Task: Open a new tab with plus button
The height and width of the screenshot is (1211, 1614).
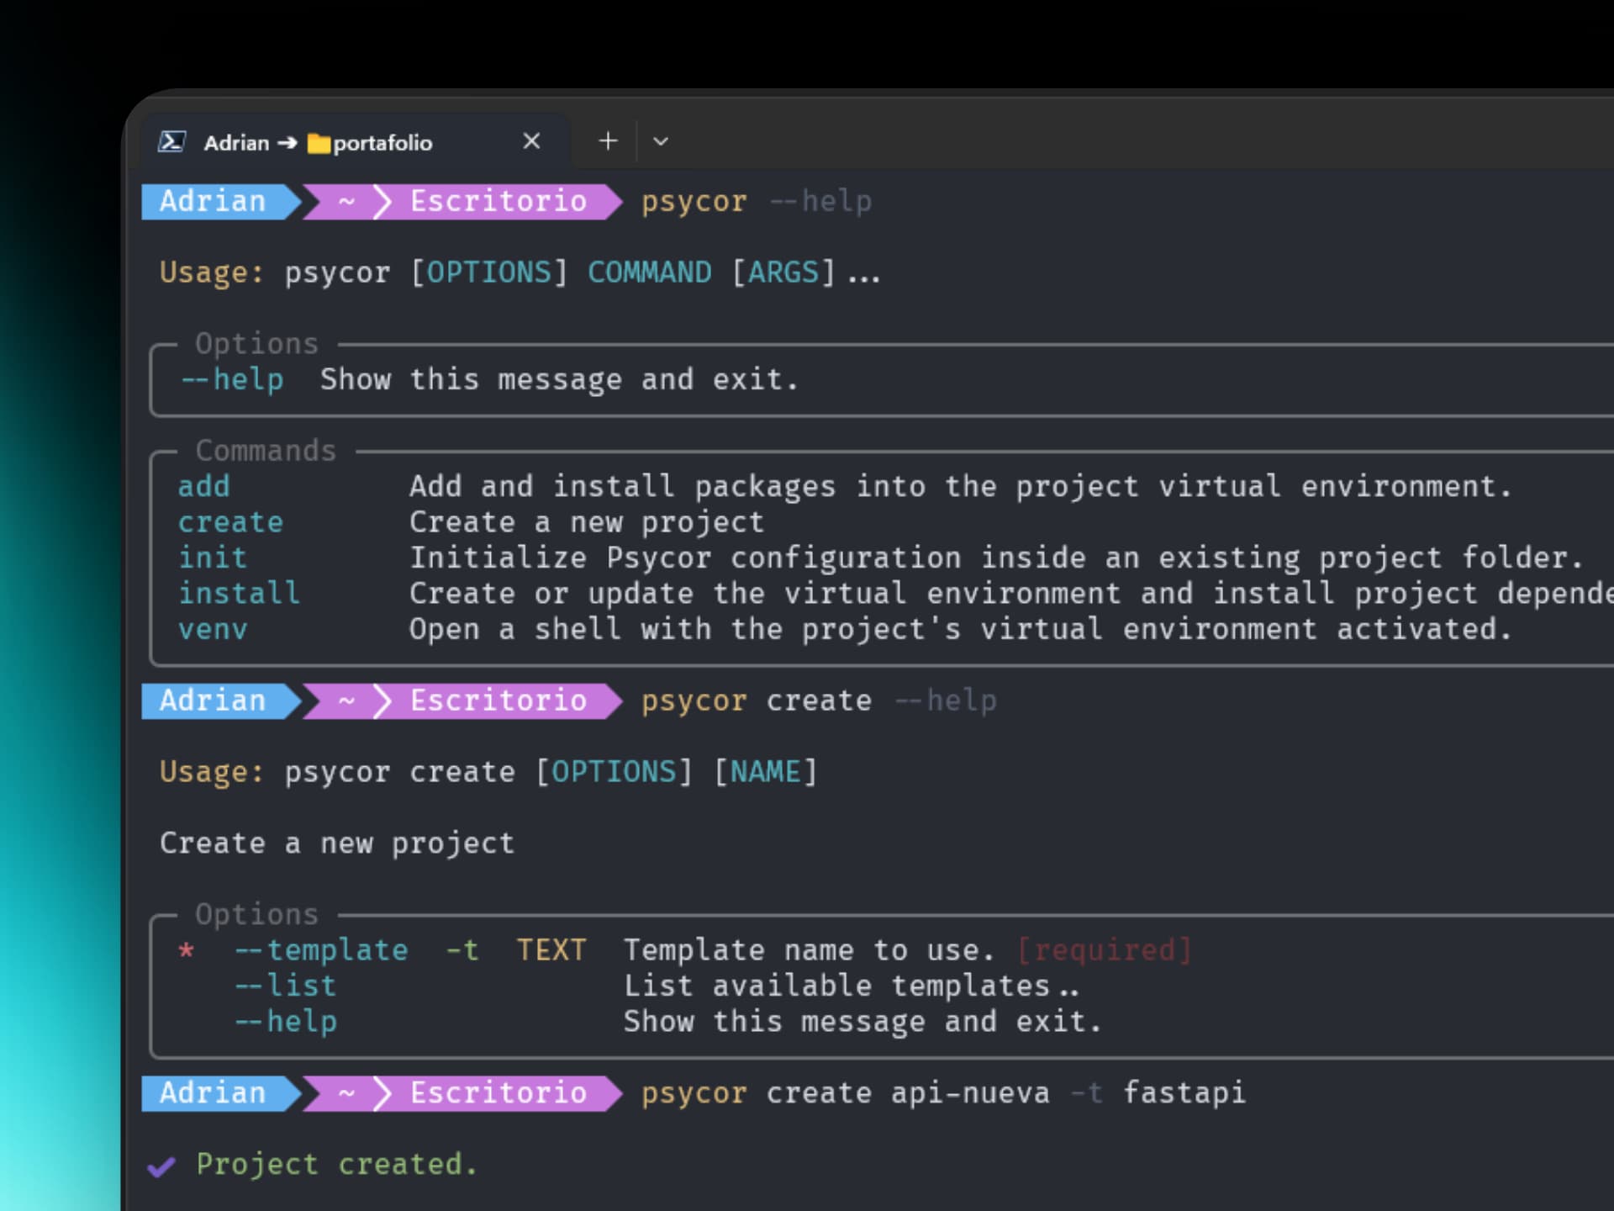Action: click(608, 141)
